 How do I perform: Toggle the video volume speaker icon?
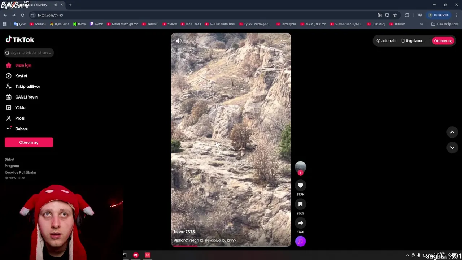(x=179, y=41)
